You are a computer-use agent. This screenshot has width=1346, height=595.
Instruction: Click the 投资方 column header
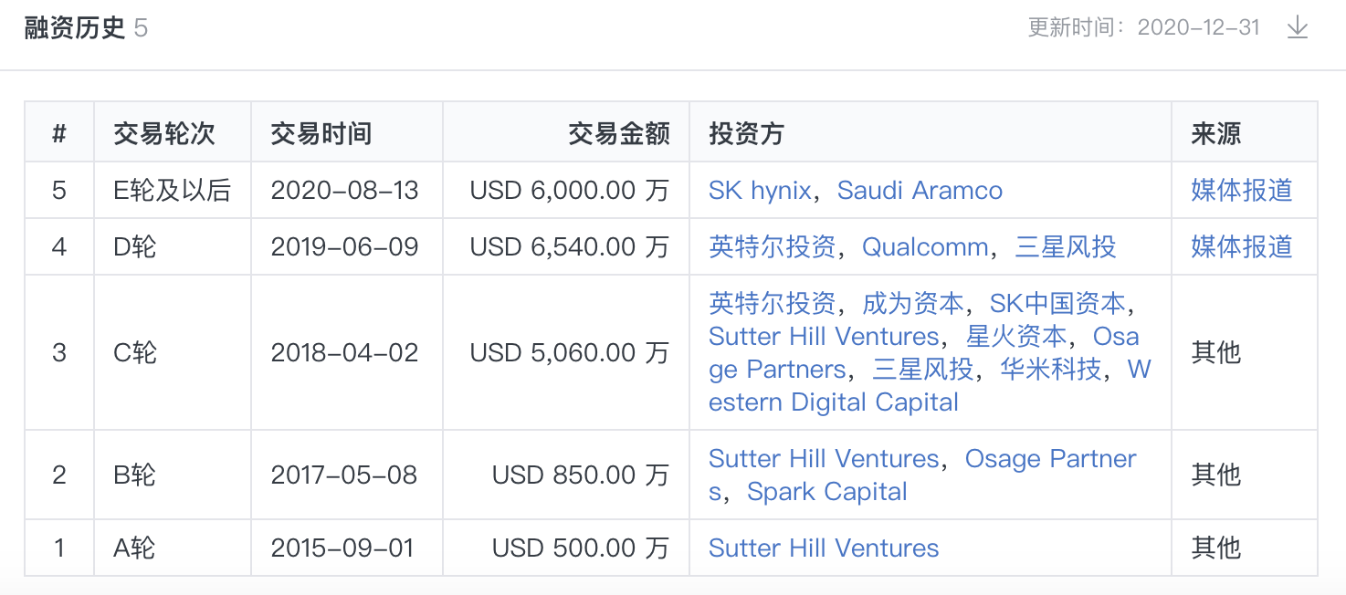746,134
